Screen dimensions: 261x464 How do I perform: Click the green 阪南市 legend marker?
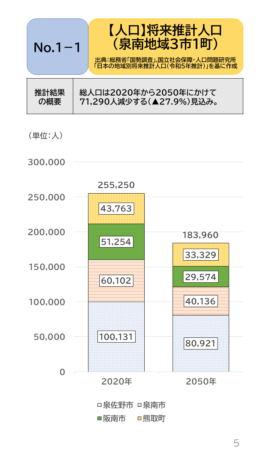point(100,419)
